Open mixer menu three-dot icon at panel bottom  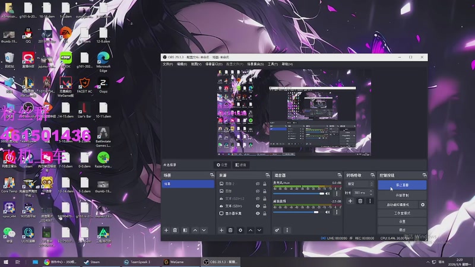287,230
